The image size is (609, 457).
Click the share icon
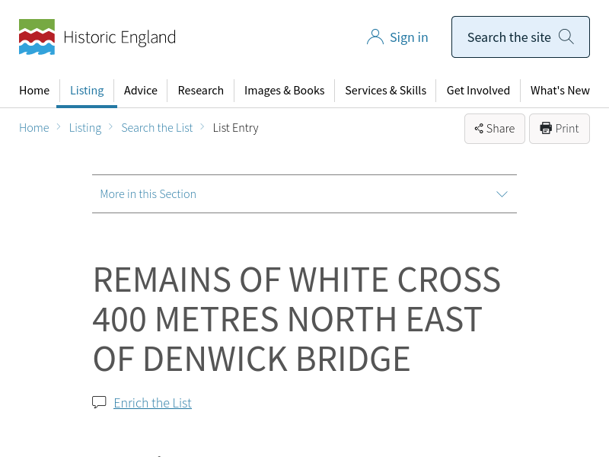tap(479, 129)
